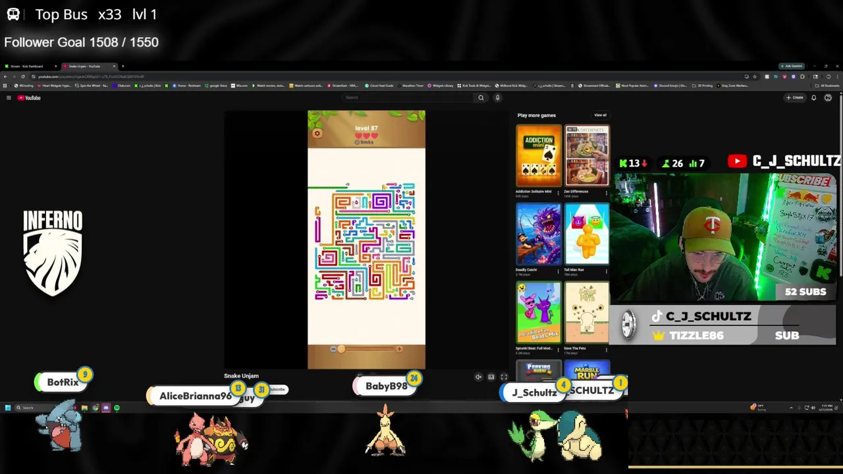Close the Snake Unjam YouTube tab
843x474 pixels.
[x=114, y=66]
